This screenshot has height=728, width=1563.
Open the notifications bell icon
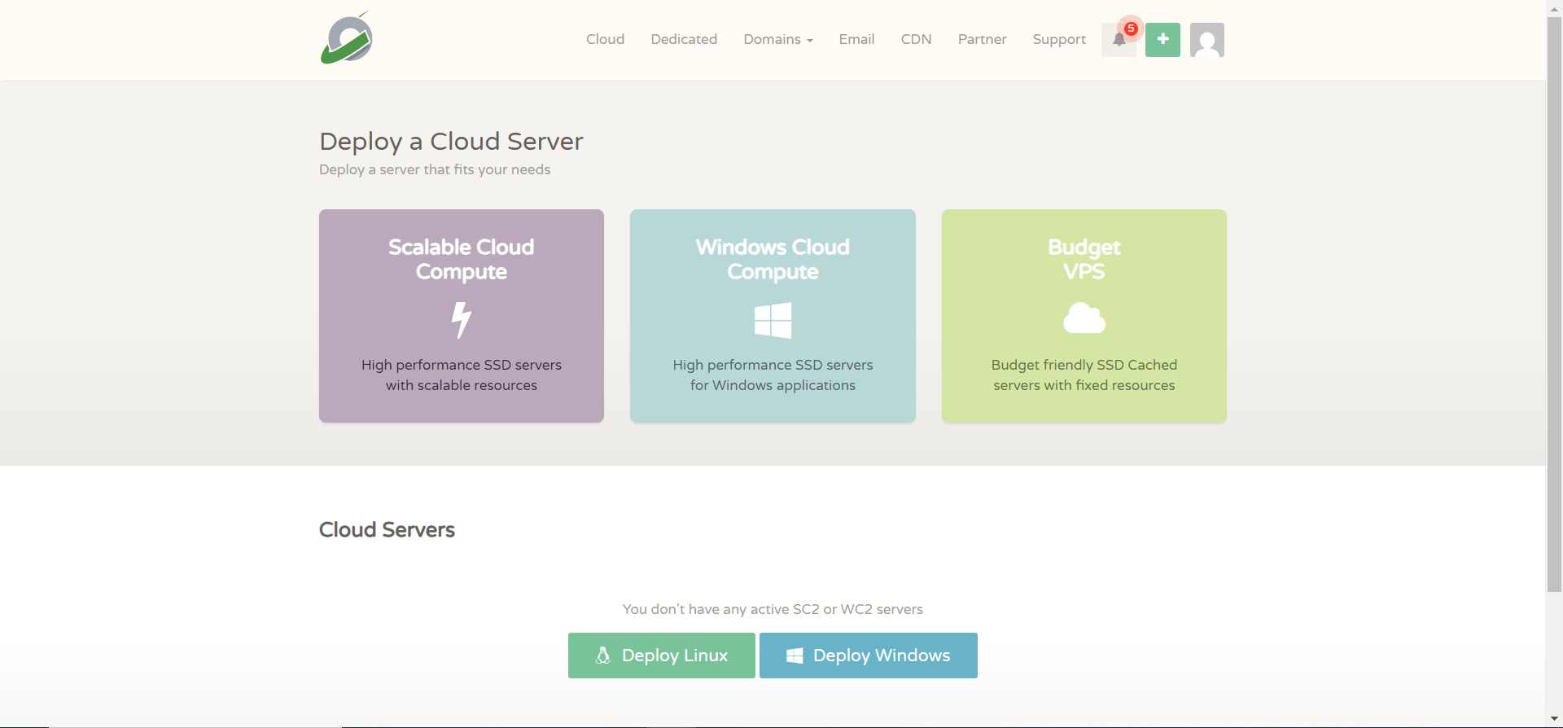[1119, 40]
